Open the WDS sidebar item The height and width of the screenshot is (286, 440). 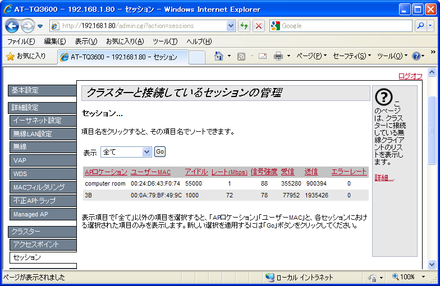43,174
